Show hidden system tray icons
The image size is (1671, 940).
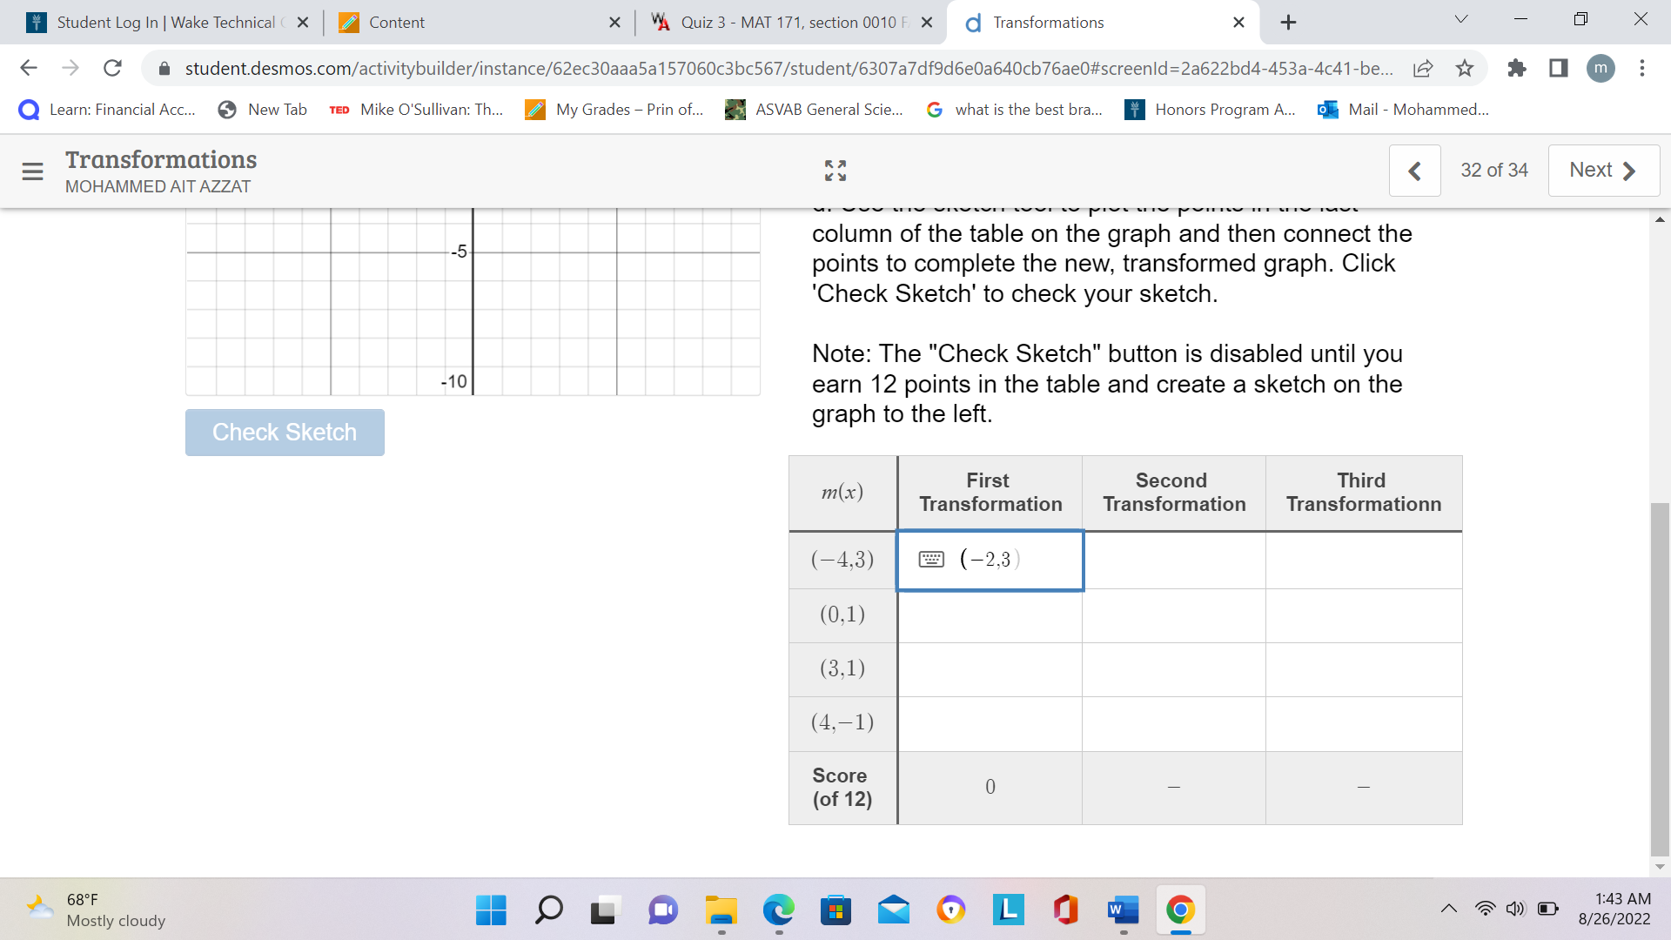[x=1448, y=908]
